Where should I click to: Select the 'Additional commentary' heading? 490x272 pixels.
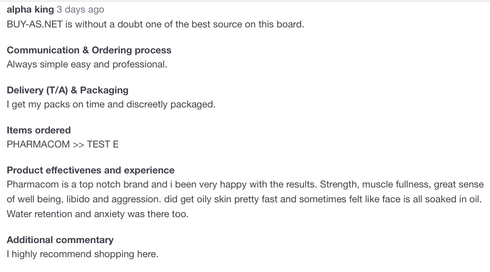(x=60, y=240)
